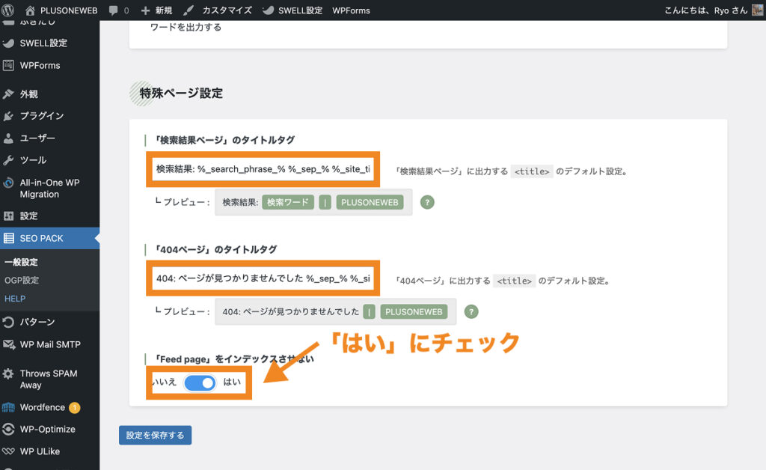This screenshot has width=766, height=470.
Task: Click the 404 page title tag field
Action: (x=263, y=278)
